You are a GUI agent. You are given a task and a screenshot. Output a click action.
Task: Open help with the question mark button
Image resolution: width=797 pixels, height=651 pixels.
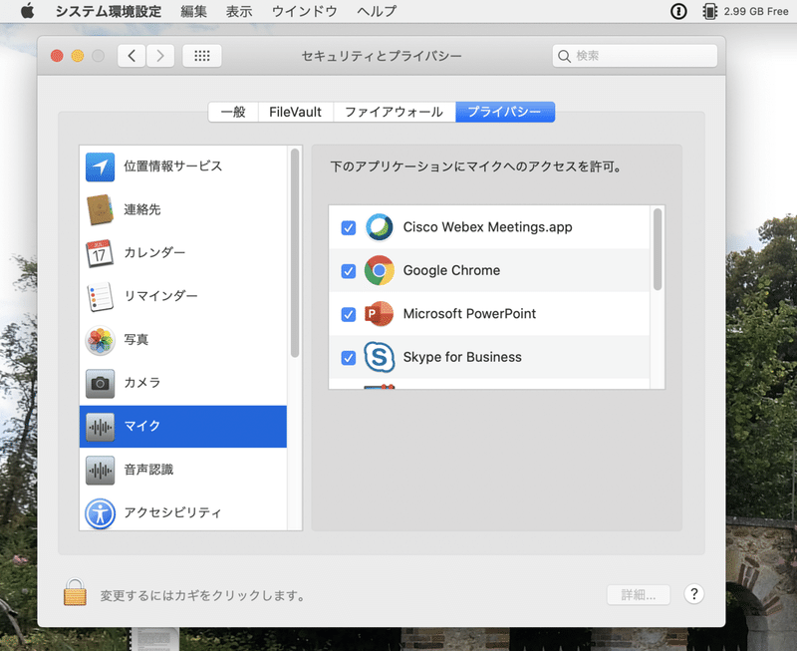(693, 593)
